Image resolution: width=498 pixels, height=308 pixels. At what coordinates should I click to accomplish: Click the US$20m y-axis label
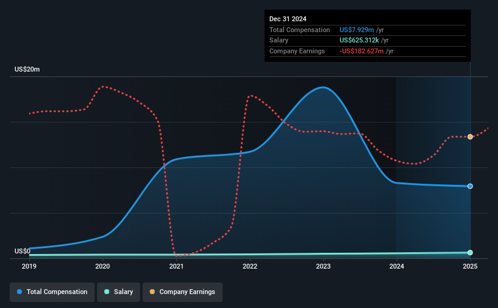click(x=27, y=69)
